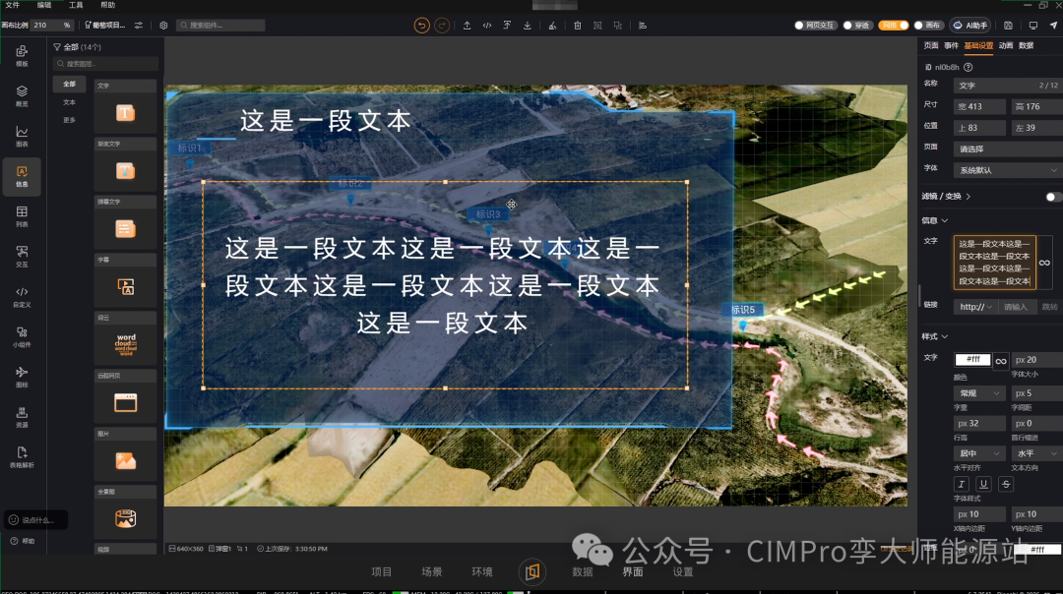Open the 文本方向 水平 direction dropdown
The height and width of the screenshot is (594, 1063).
(x=1036, y=453)
